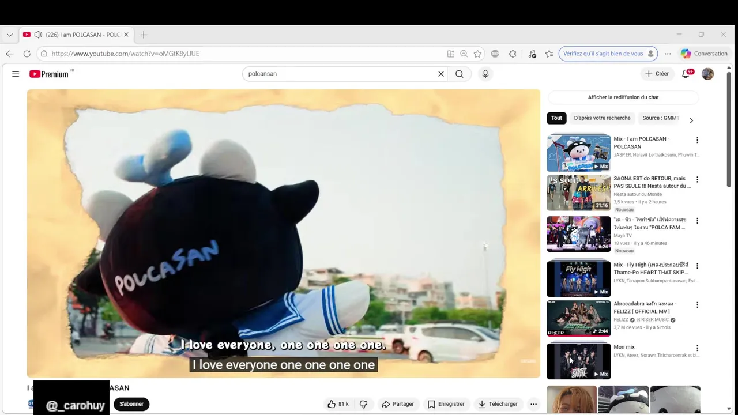Open the tab list chevron dropdown
Screen dimensions: 738x415
(x=10, y=35)
